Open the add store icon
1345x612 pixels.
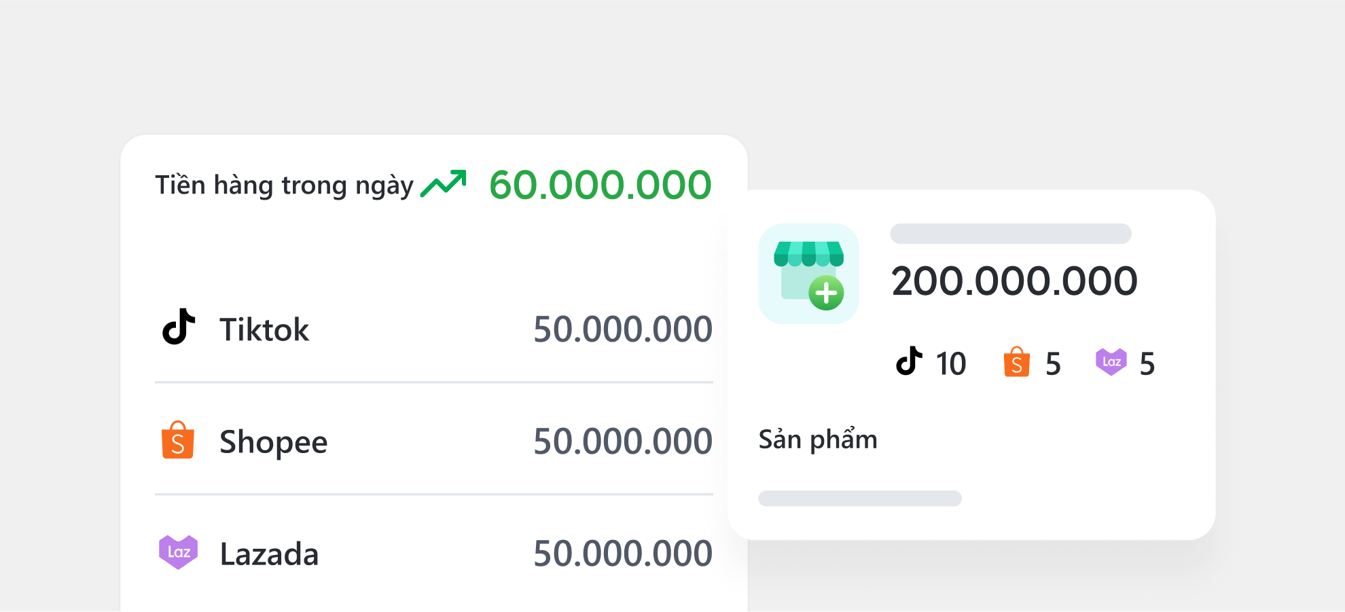point(808,274)
